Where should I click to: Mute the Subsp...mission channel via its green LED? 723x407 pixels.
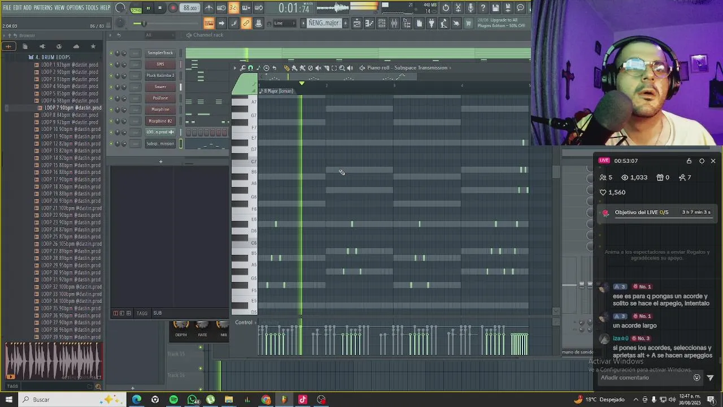click(x=111, y=144)
